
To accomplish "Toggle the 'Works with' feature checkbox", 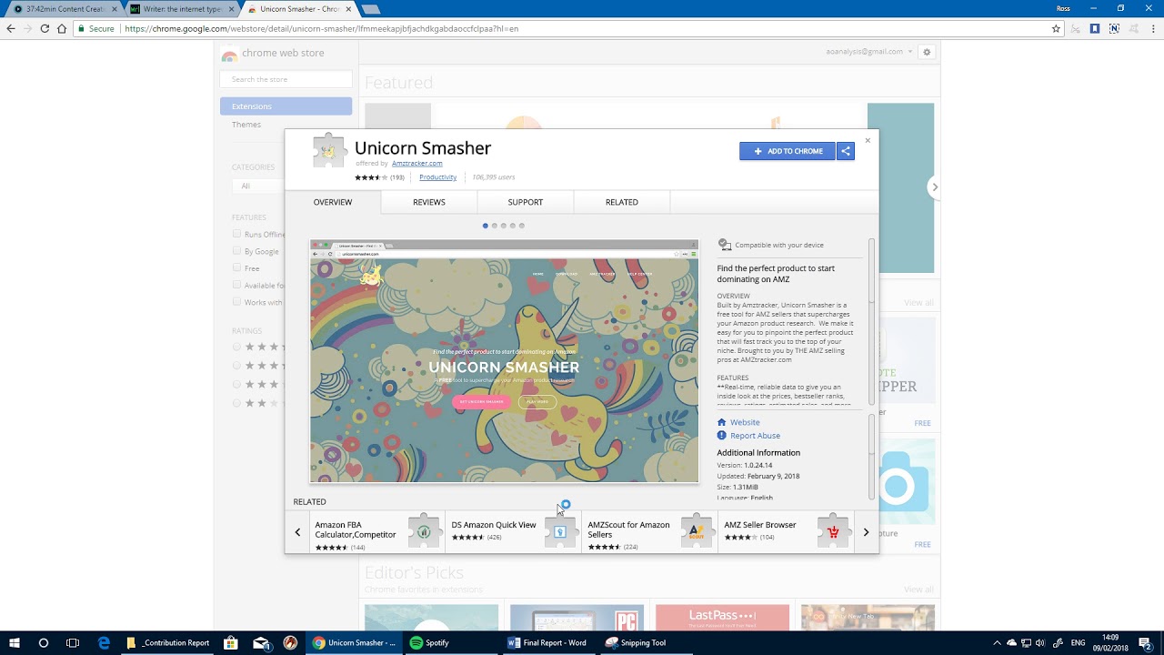I will (x=236, y=302).
